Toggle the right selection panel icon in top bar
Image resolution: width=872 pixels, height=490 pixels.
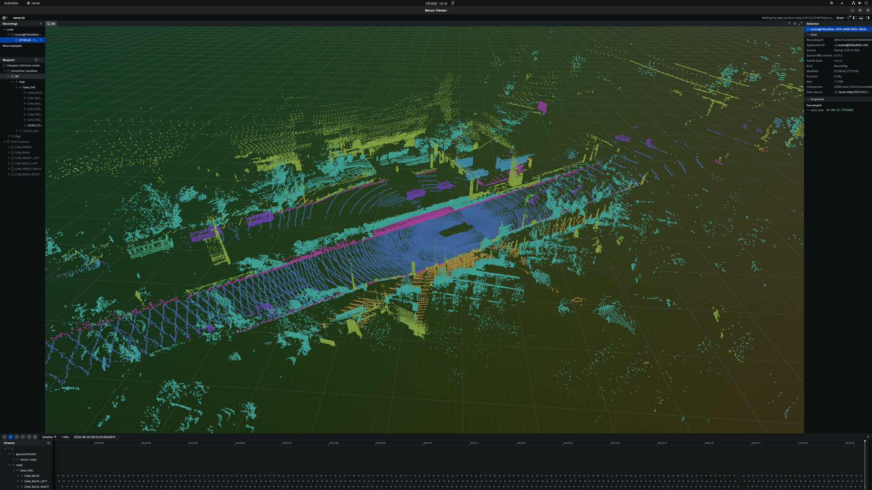[868, 18]
